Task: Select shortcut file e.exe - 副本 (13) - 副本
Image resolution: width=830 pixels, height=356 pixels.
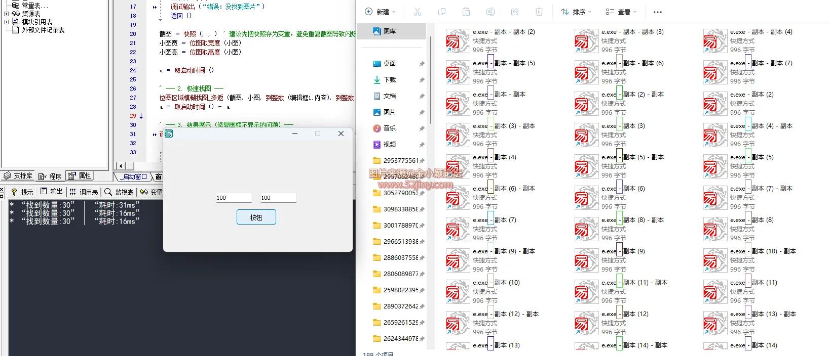Action: coord(750,323)
